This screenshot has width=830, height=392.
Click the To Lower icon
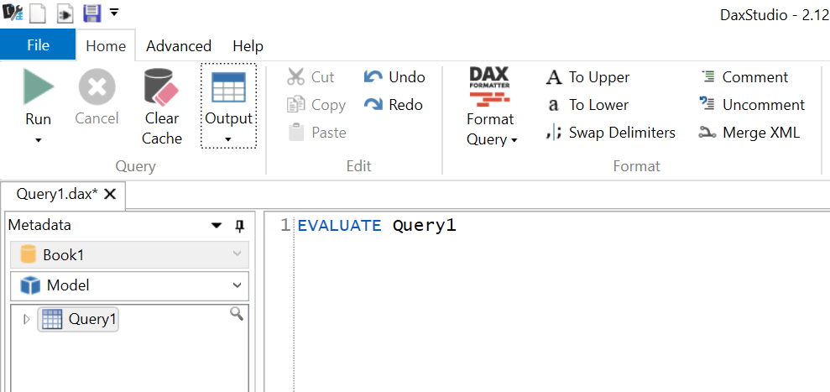pyautogui.click(x=554, y=106)
